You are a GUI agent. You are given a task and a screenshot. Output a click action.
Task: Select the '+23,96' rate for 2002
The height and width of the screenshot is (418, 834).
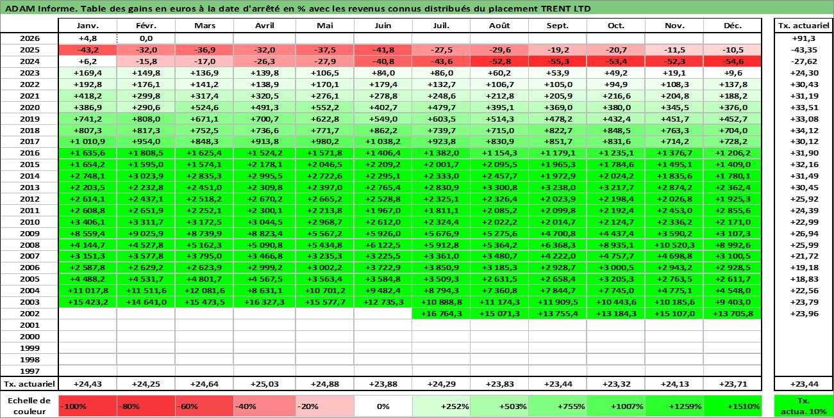pyautogui.click(x=804, y=314)
